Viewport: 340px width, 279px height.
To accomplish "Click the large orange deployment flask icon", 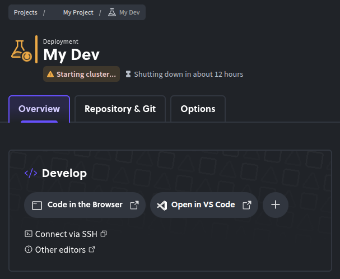I will tap(21, 51).
